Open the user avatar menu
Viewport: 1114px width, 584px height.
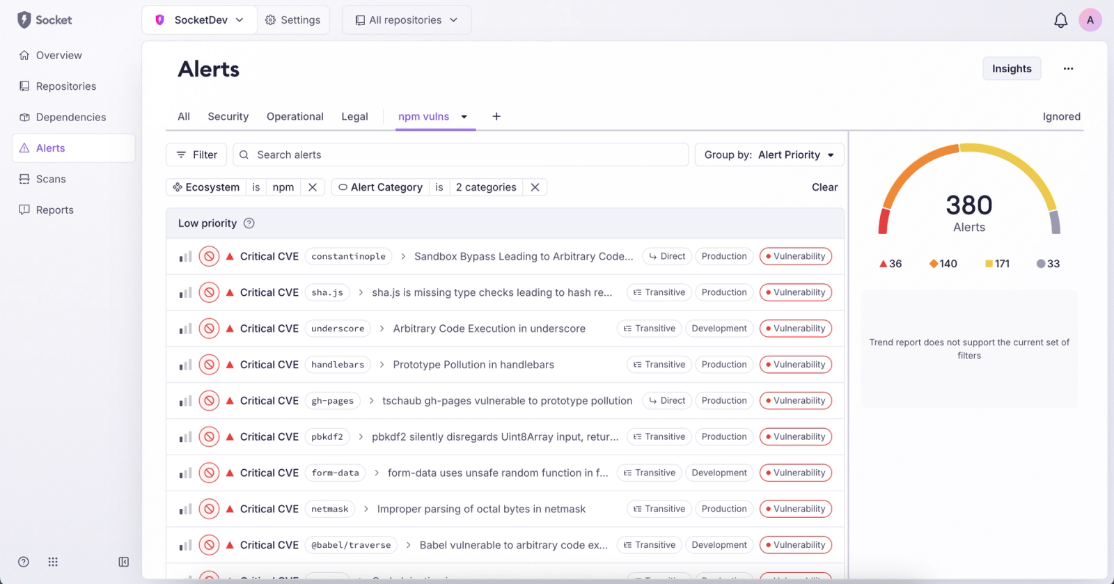click(1090, 20)
